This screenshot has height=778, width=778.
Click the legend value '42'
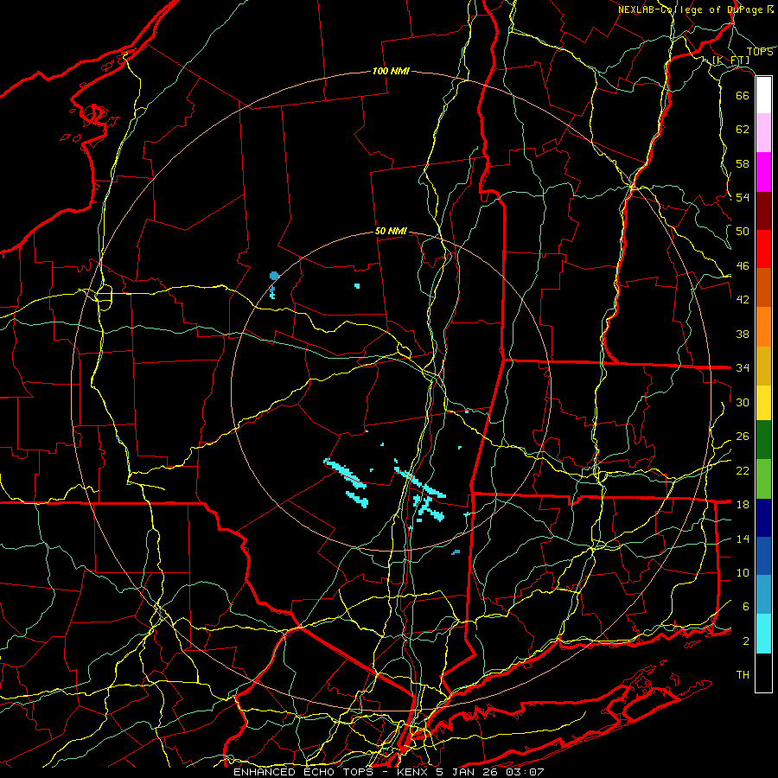tap(743, 300)
